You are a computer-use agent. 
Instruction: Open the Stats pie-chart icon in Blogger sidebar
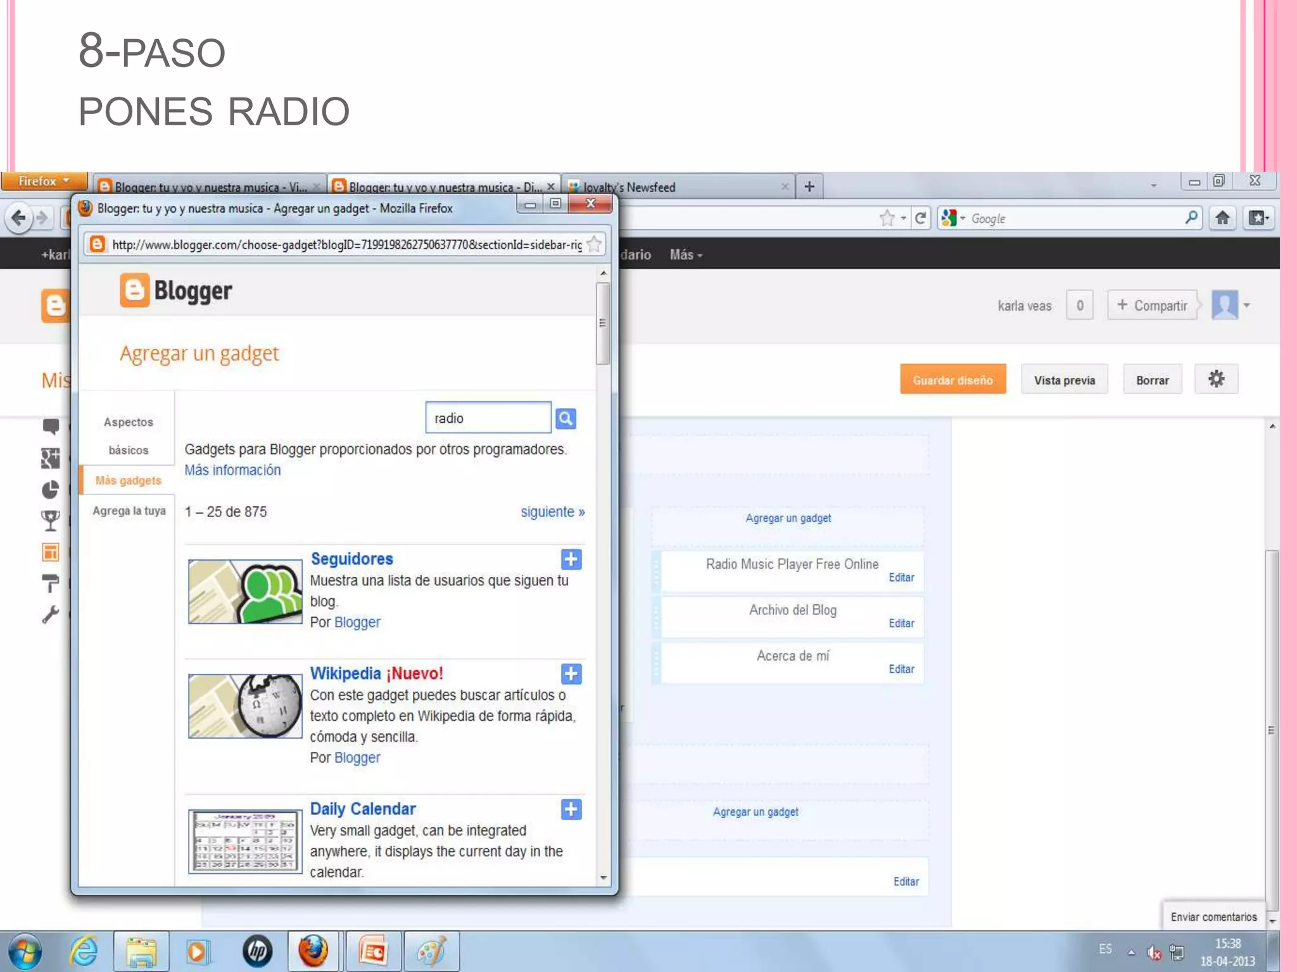point(51,489)
